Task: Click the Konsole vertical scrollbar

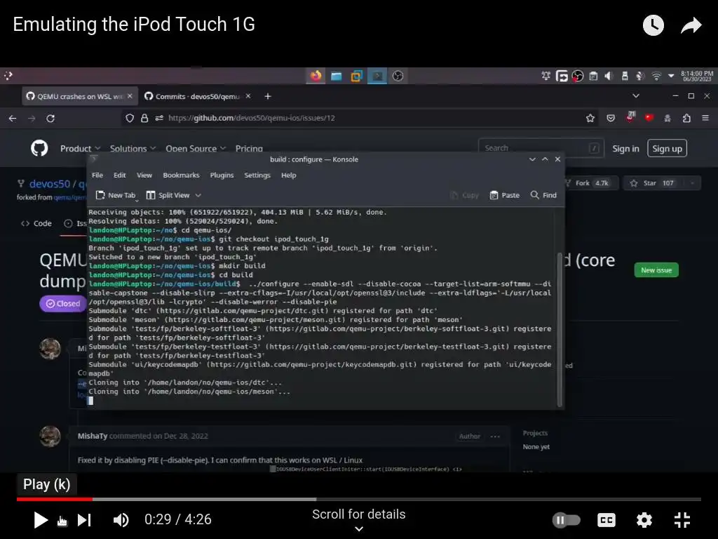Action: click(559, 329)
